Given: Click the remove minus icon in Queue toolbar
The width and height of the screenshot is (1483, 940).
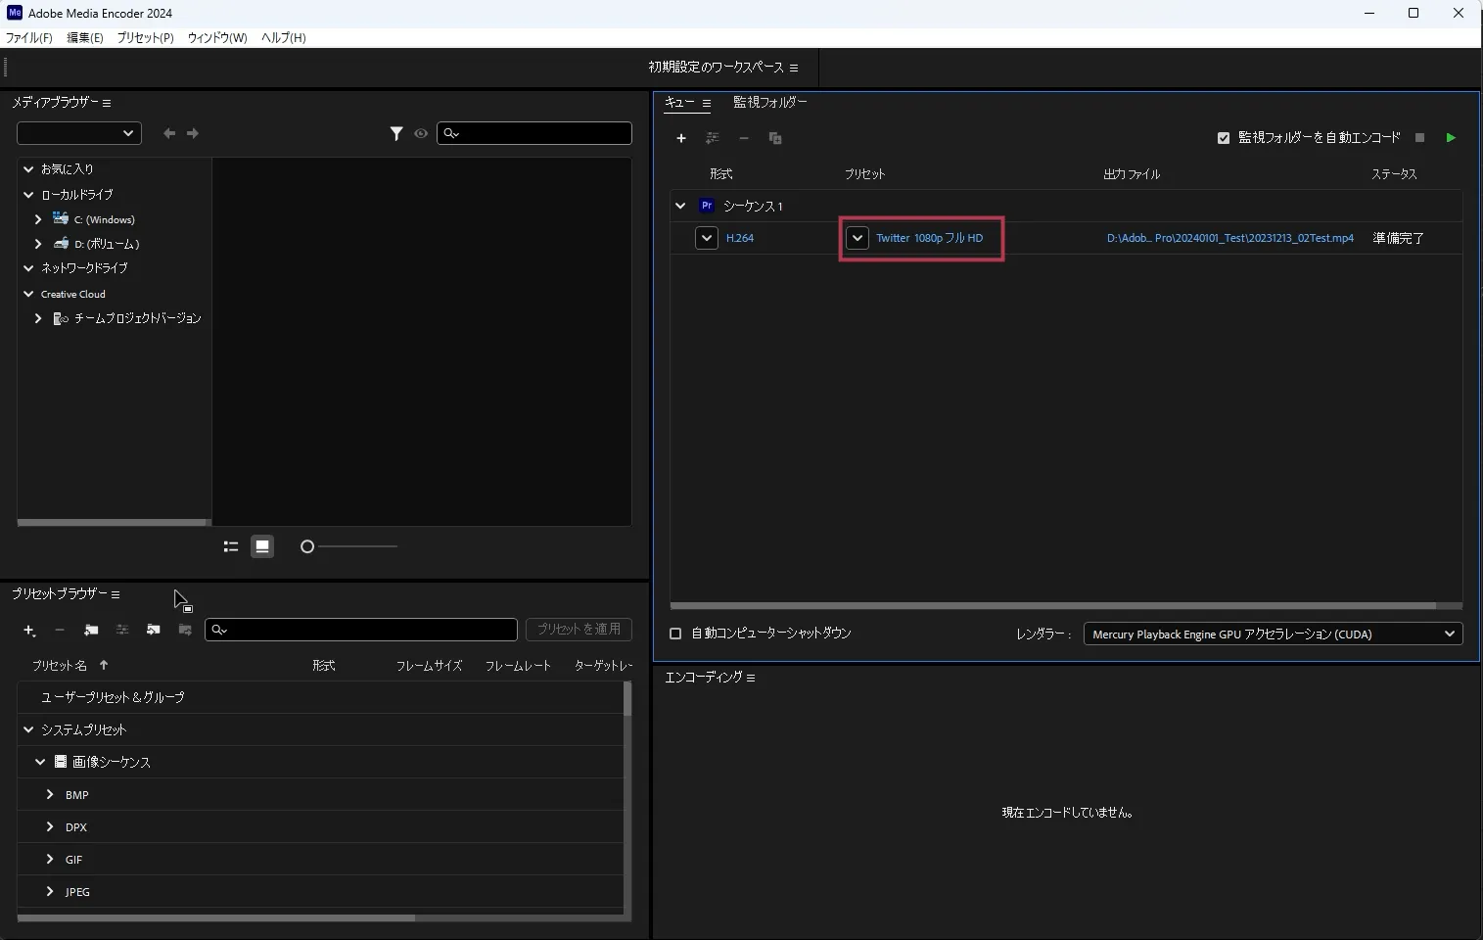Looking at the screenshot, I should click(744, 138).
